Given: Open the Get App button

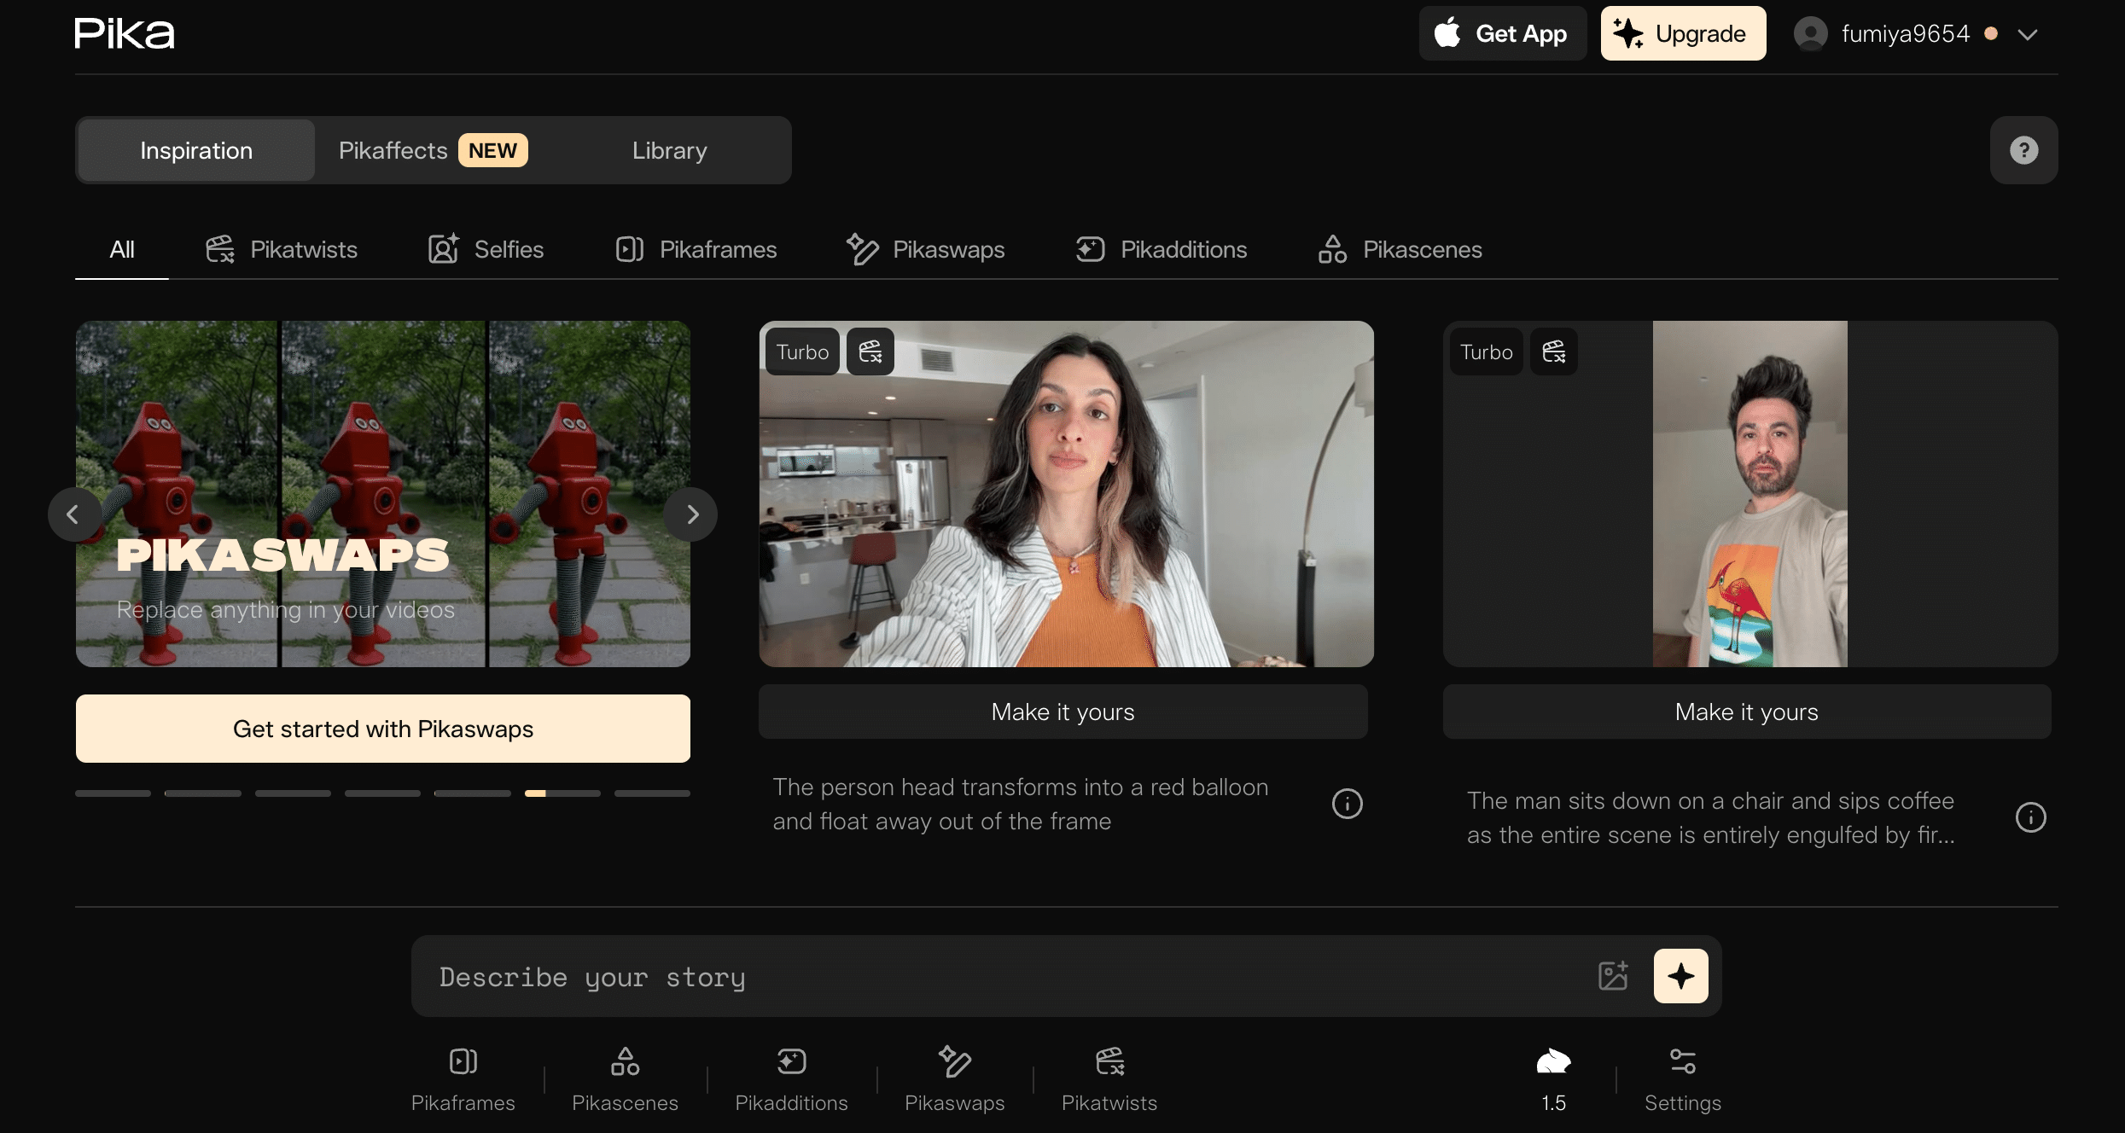Looking at the screenshot, I should (1503, 33).
